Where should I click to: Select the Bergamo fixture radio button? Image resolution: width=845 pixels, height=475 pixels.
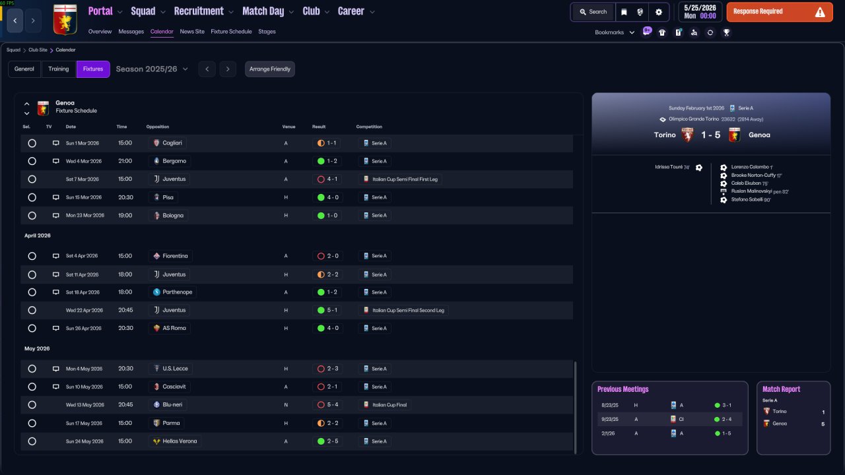32,161
